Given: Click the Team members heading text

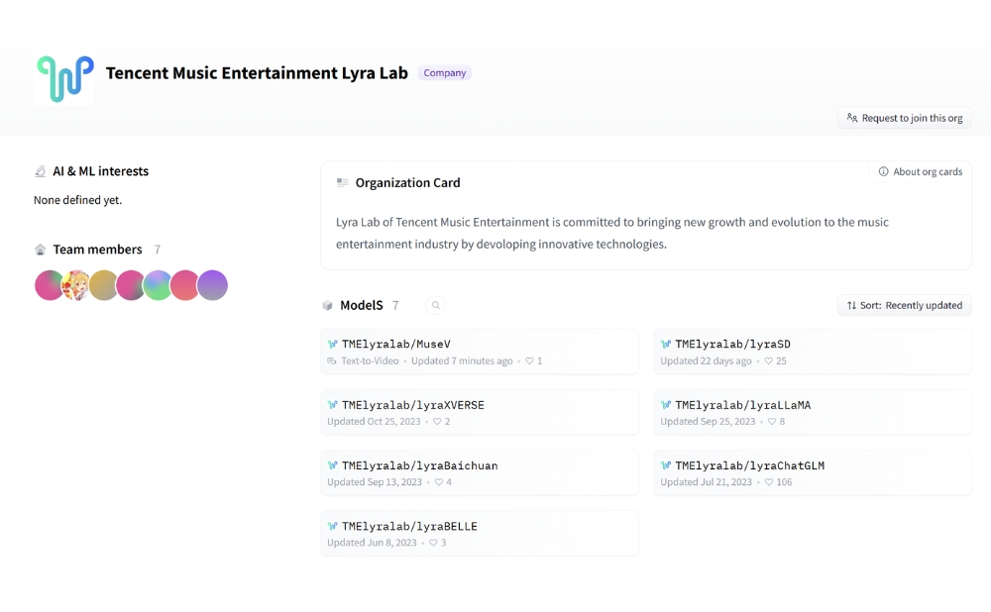Looking at the screenshot, I should click(97, 250).
